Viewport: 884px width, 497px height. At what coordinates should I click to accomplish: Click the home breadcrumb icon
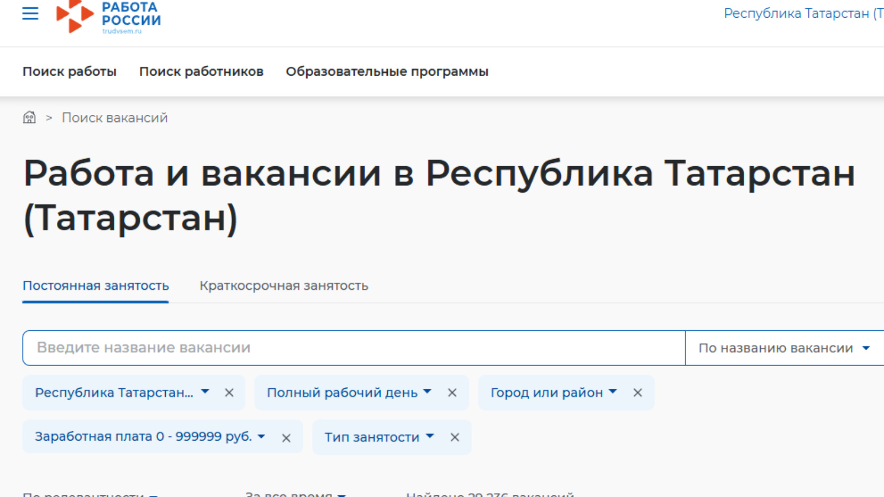(29, 118)
